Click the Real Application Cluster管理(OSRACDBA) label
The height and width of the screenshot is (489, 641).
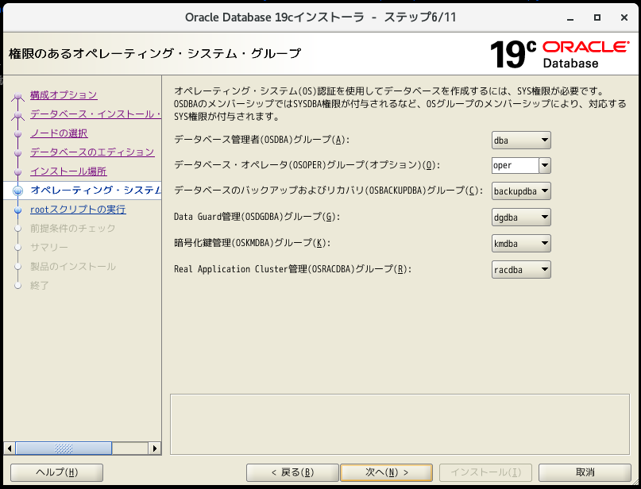coord(292,269)
